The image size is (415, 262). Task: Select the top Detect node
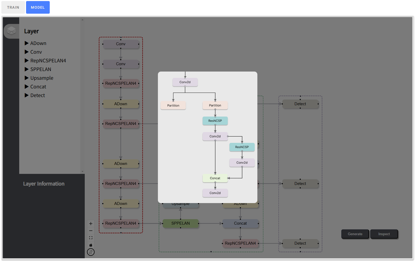point(300,104)
